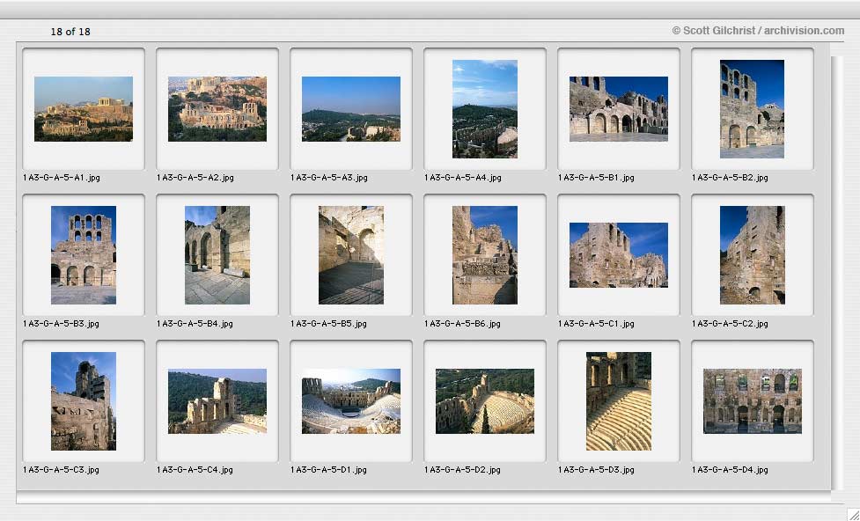Open thumbnail 1A3-G-A-5-A2.jpg
The height and width of the screenshot is (521, 860).
coord(217,109)
